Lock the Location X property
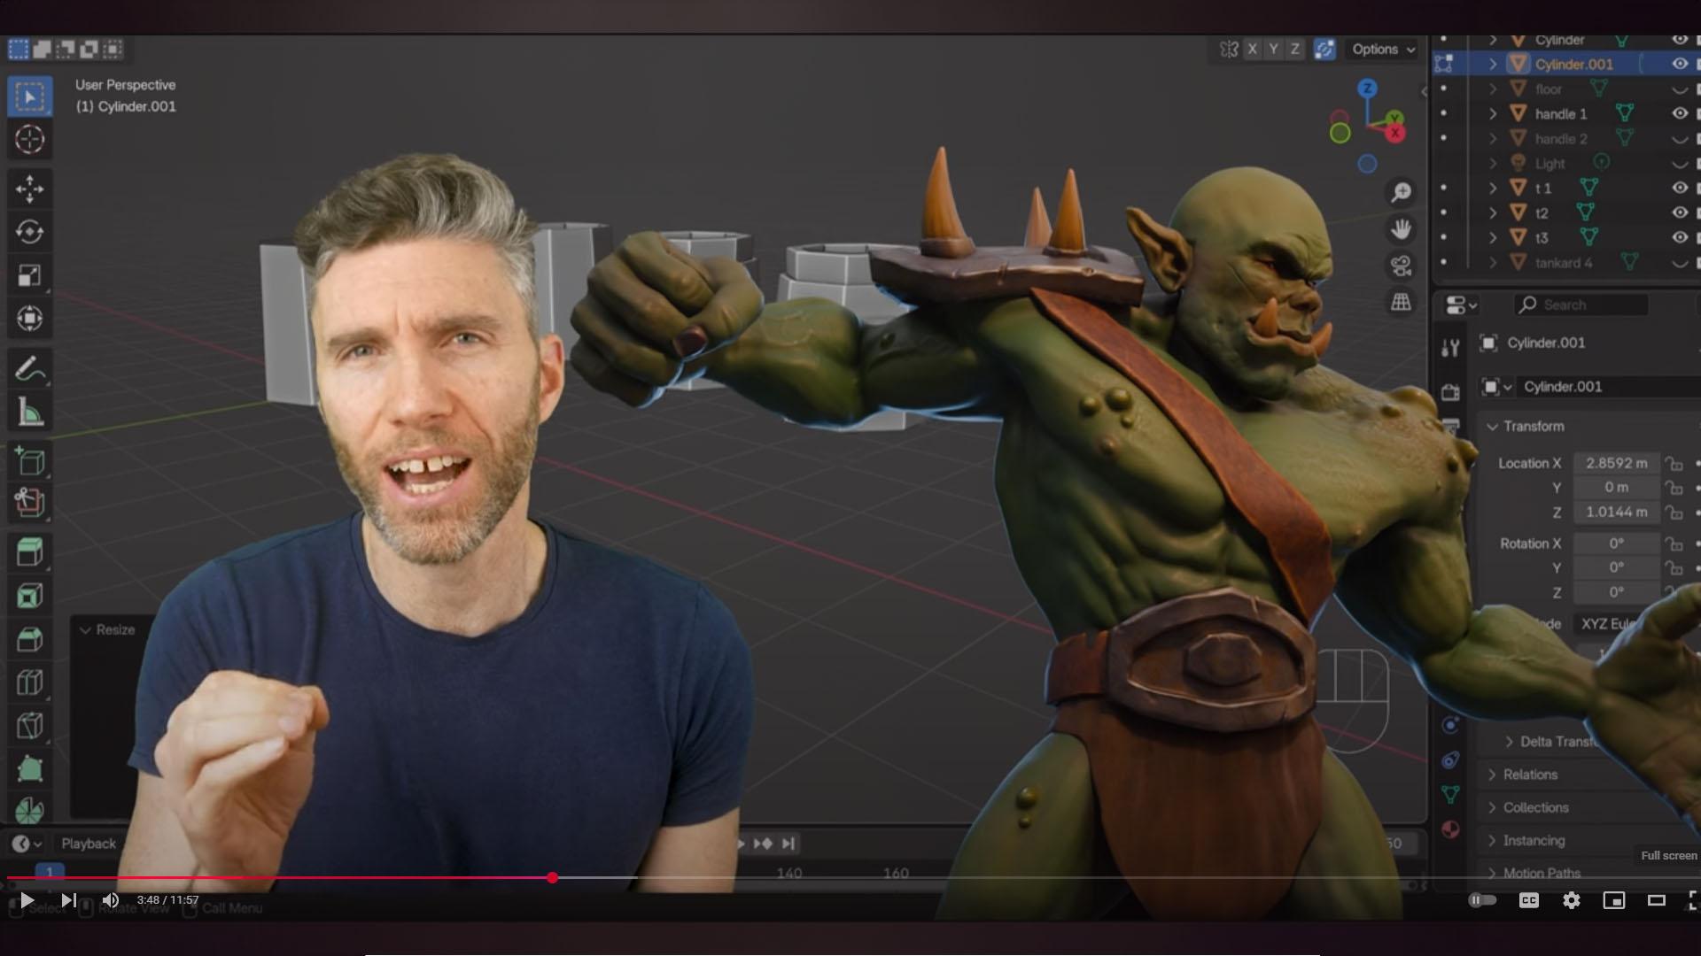The image size is (1701, 956). pos(1674,463)
